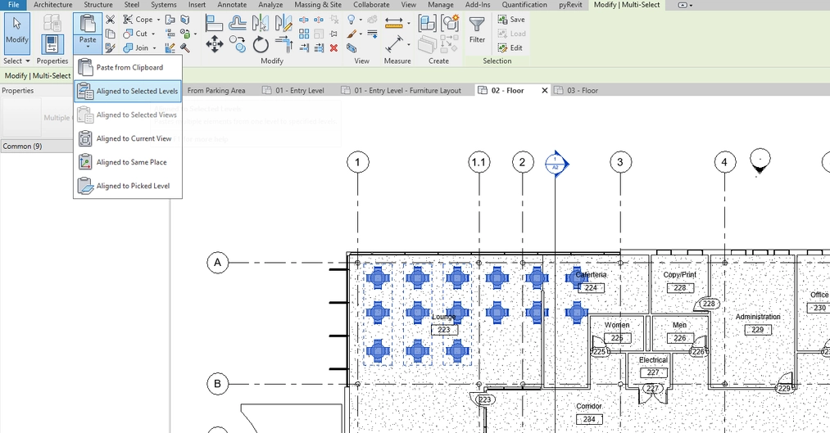Click Cut to Clipboard scissors icon
Screen dimensions: 830x433
pos(110,20)
